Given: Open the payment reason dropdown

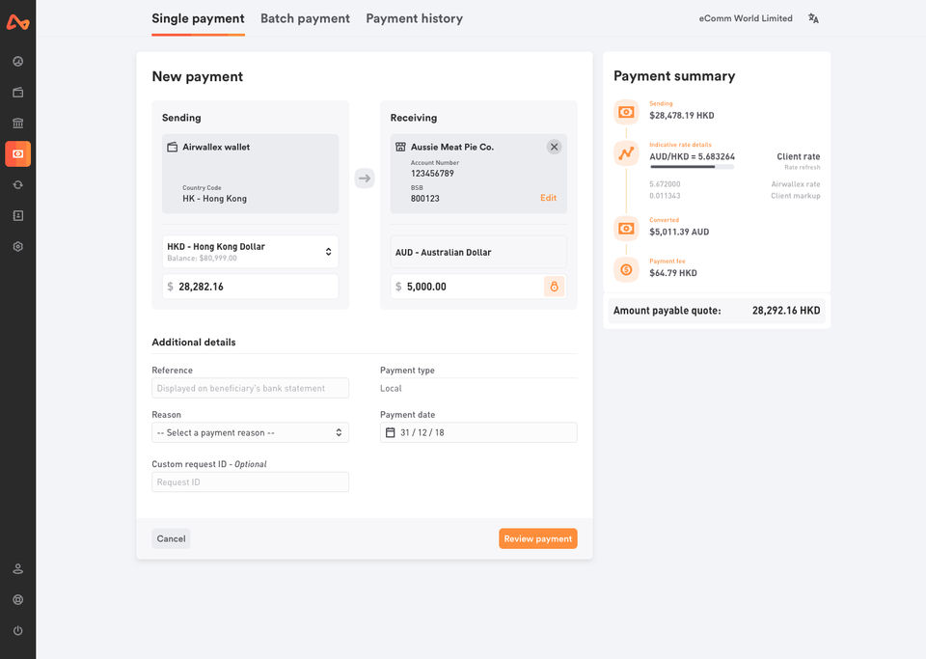Looking at the screenshot, I should pos(250,432).
